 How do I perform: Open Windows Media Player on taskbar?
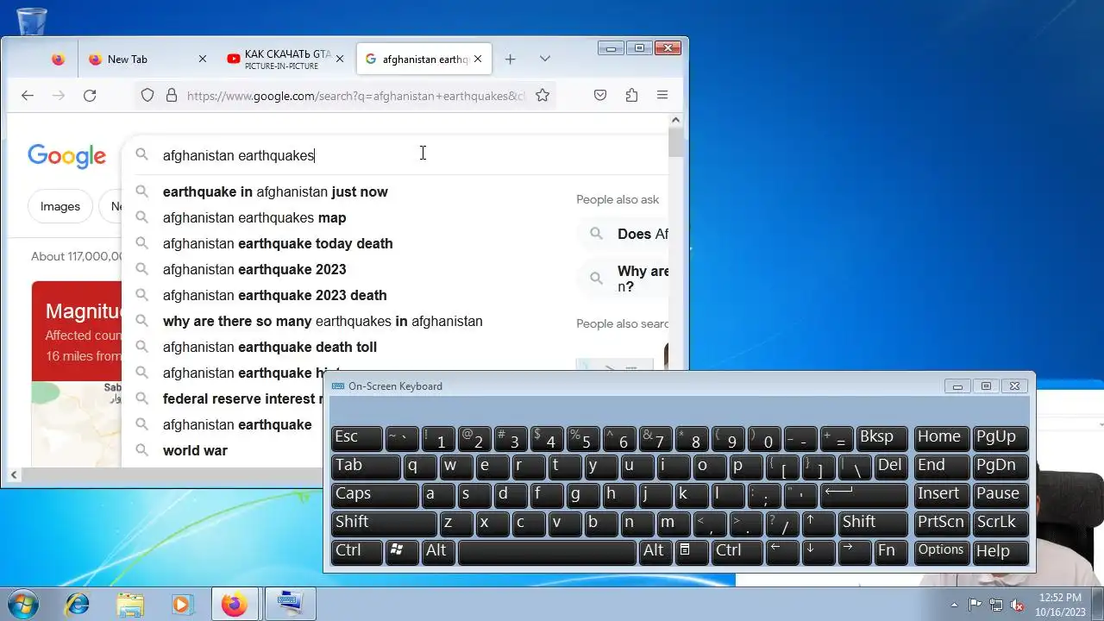click(x=182, y=604)
